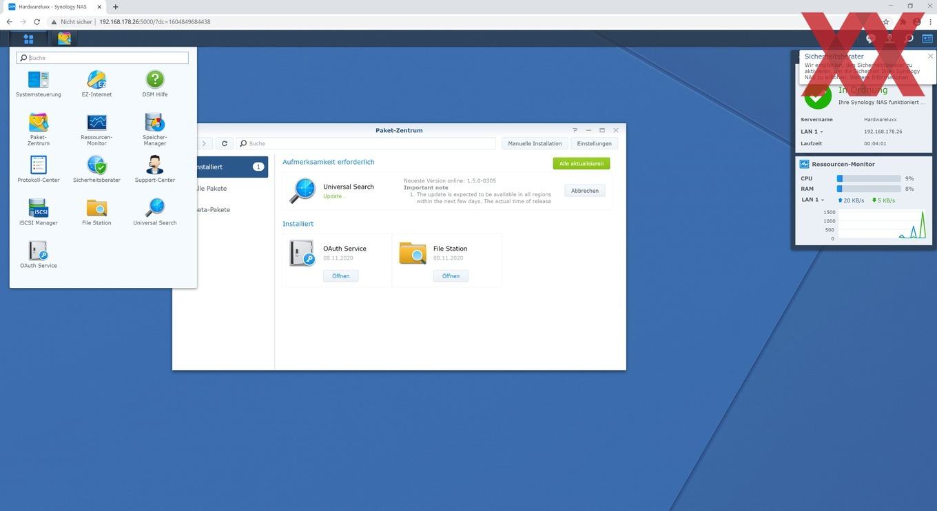Click Manuelle Installation button

coord(535,143)
